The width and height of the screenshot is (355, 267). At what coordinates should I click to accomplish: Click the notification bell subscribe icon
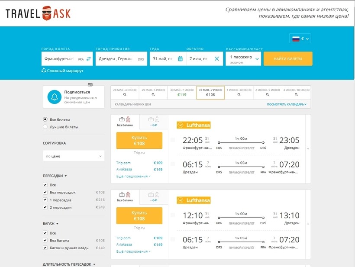pos(55,97)
